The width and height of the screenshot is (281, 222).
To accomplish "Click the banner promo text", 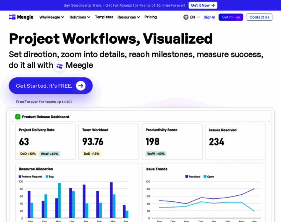I will 124,6.
